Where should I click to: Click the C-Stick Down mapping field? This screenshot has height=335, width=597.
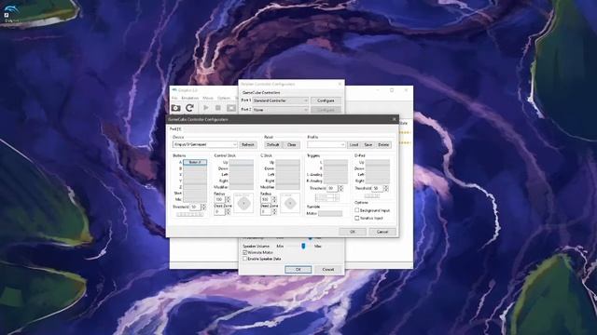(x=288, y=168)
